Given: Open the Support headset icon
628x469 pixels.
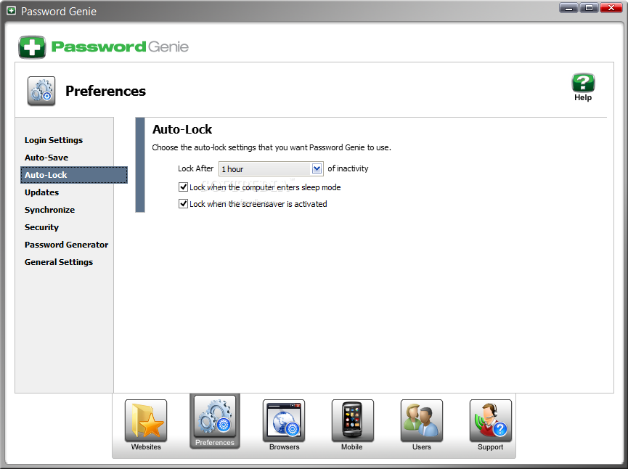Looking at the screenshot, I should tap(491, 420).
